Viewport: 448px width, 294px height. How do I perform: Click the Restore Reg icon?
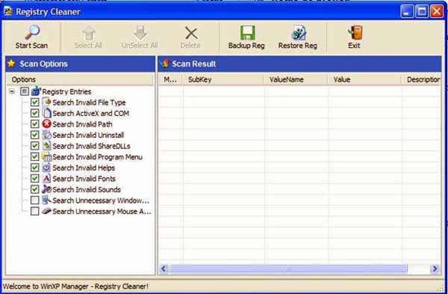tap(299, 33)
